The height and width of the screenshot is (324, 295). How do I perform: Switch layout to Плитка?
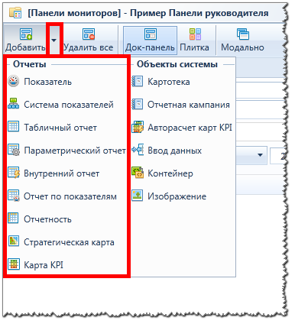pos(195,40)
